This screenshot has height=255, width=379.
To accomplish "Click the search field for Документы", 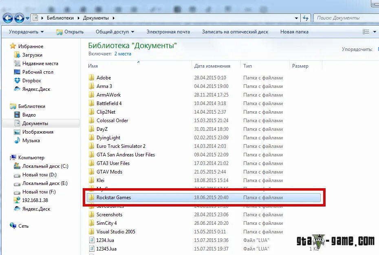I will pos(346,18).
